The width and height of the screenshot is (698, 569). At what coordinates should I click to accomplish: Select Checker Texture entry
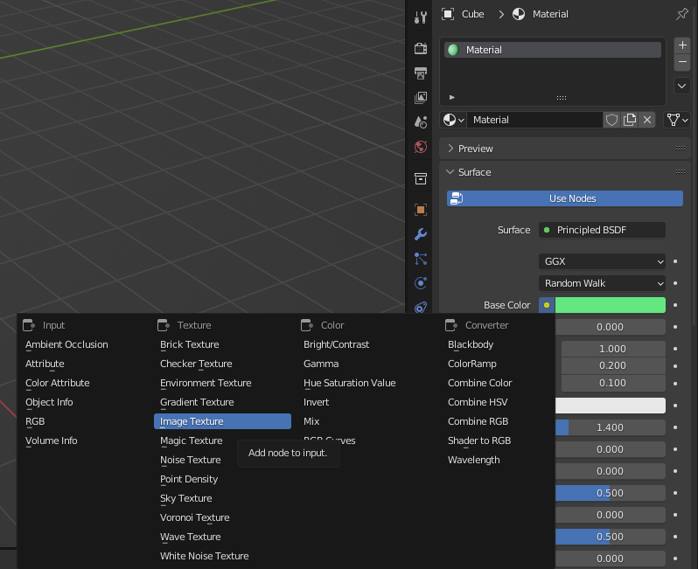(x=196, y=364)
